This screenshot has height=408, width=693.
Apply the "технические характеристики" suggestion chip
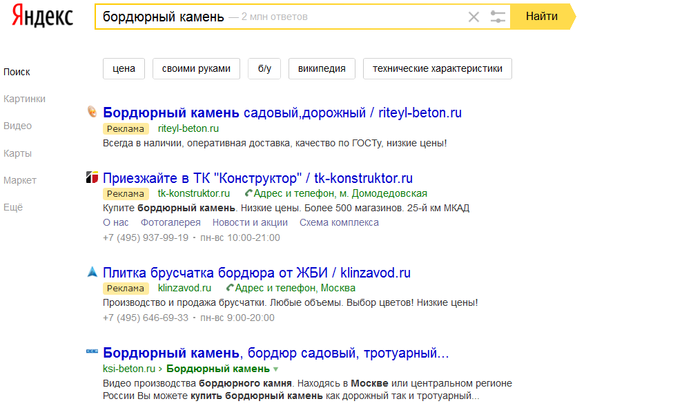point(437,68)
